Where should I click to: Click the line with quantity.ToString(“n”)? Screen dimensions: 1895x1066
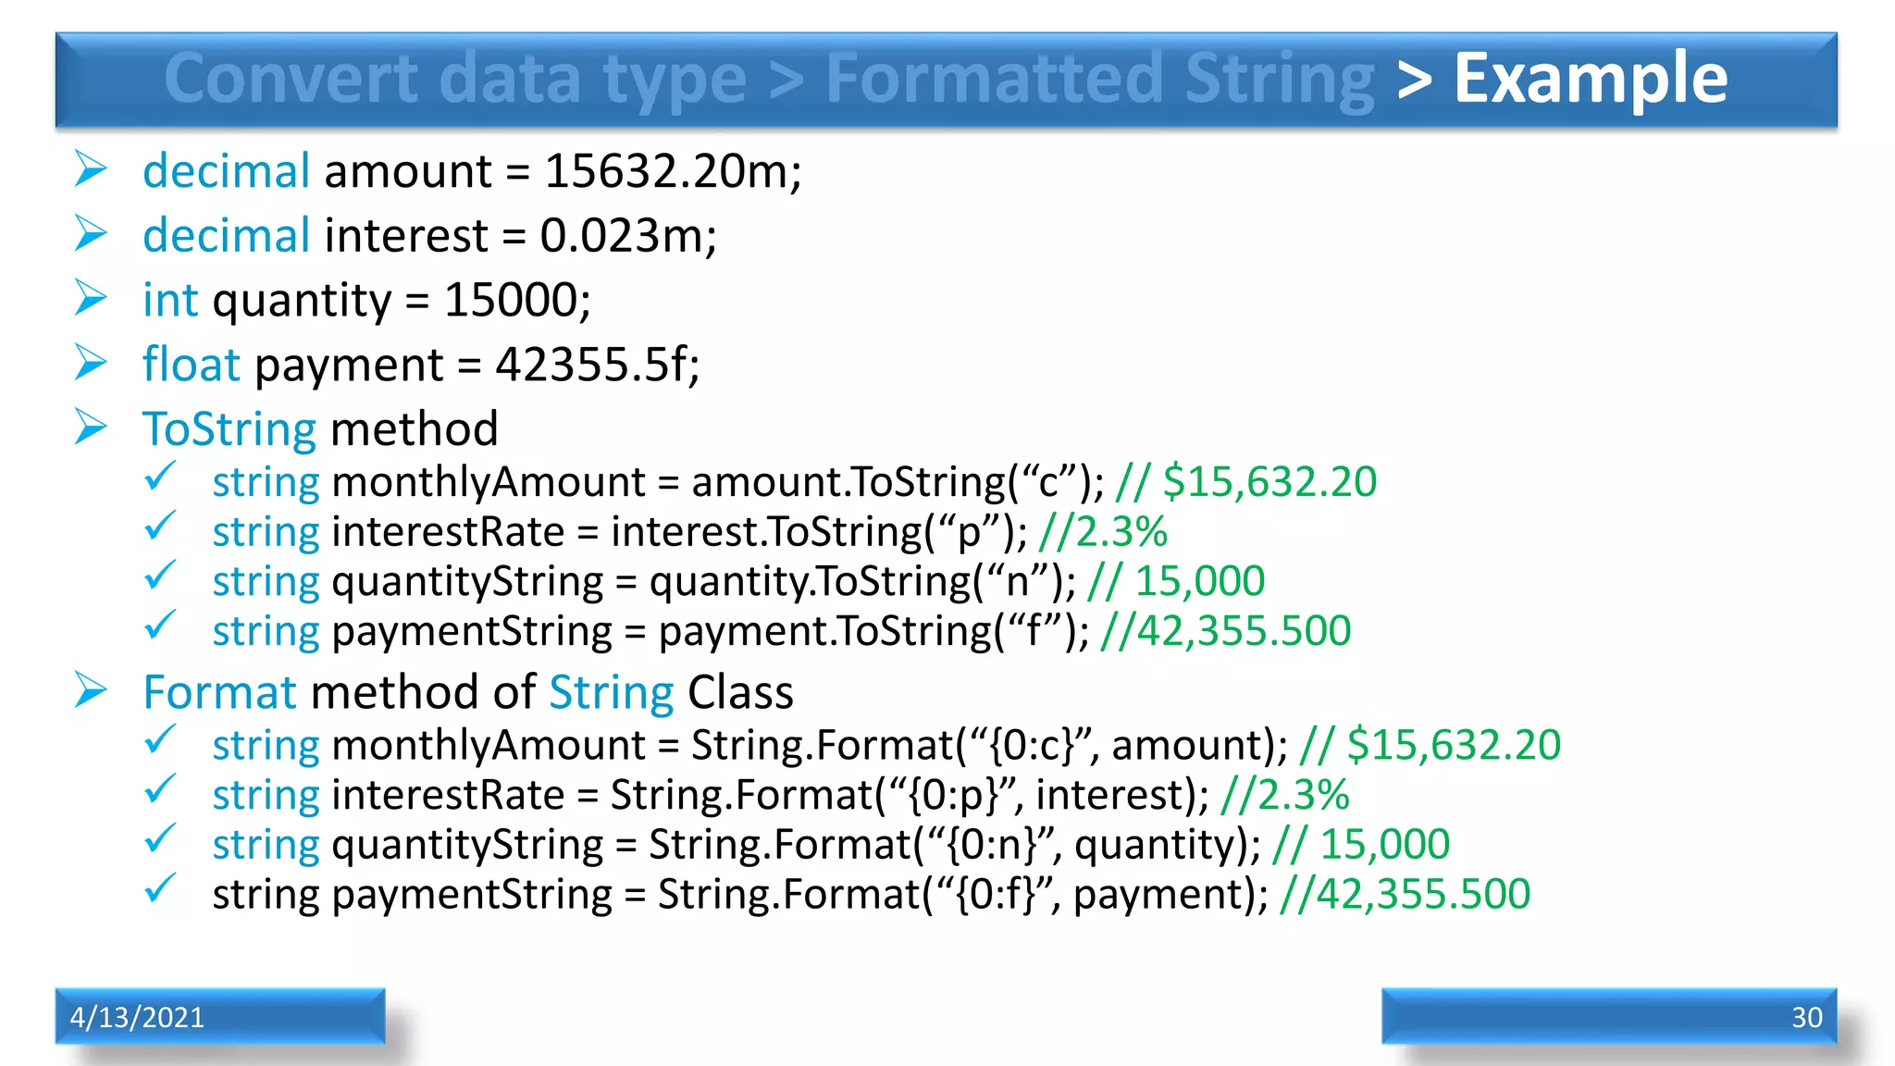click(738, 582)
